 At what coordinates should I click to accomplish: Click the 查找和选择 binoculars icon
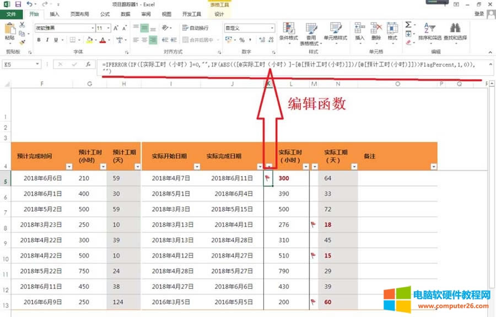point(456,28)
